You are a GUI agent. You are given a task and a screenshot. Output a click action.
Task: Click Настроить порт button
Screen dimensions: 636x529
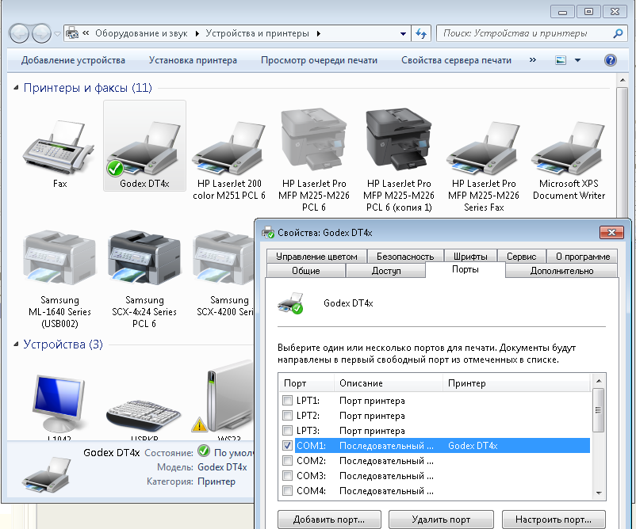pos(554,519)
